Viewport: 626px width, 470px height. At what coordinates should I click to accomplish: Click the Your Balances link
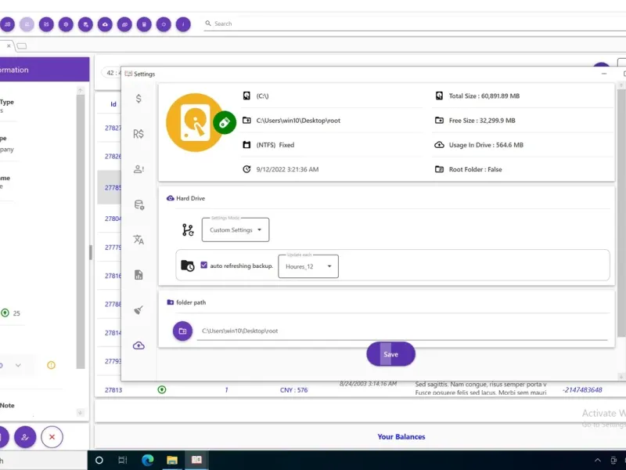[x=401, y=436]
